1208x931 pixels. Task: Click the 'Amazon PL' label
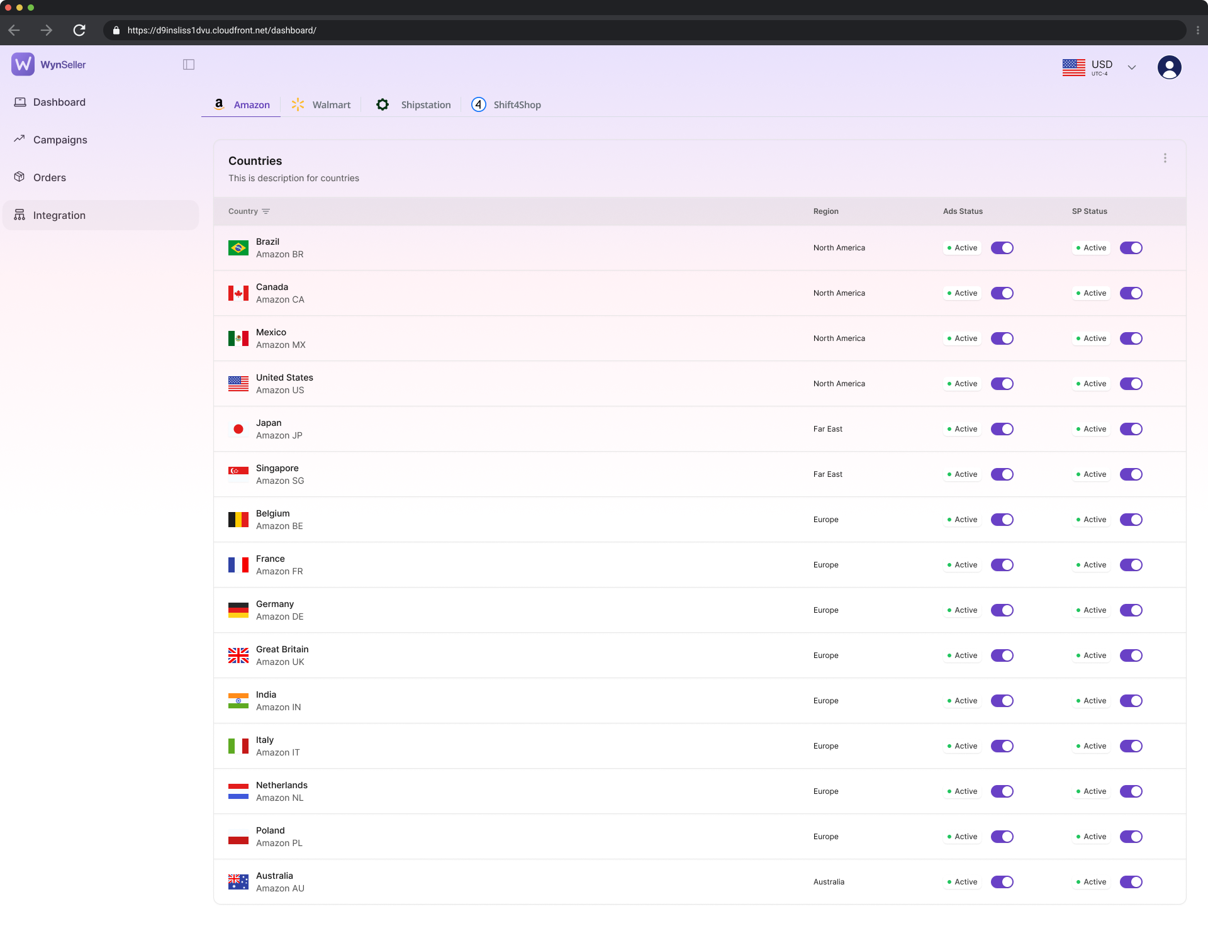[279, 843]
